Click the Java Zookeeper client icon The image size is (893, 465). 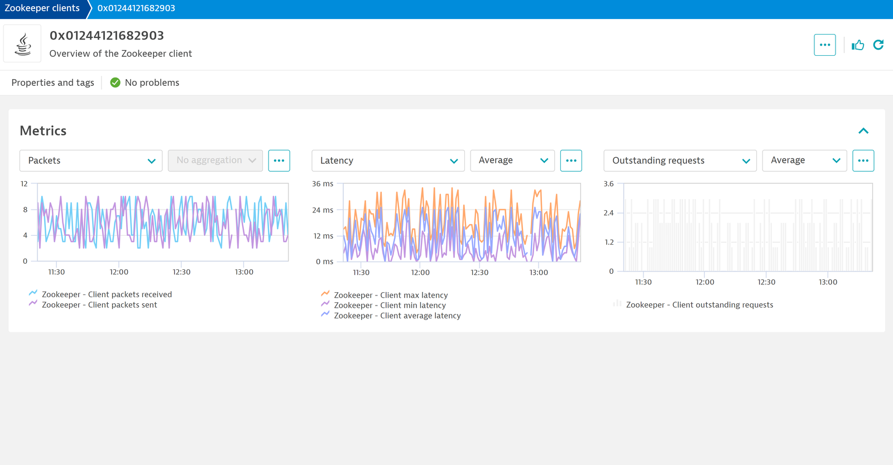(22, 43)
